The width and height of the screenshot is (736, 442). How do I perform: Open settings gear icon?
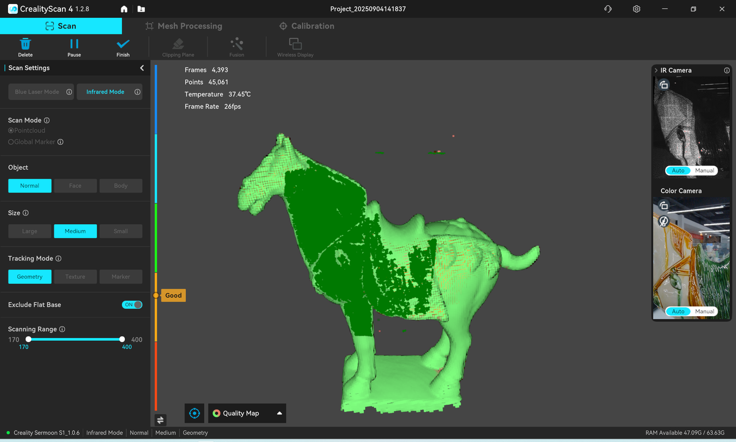click(x=637, y=9)
